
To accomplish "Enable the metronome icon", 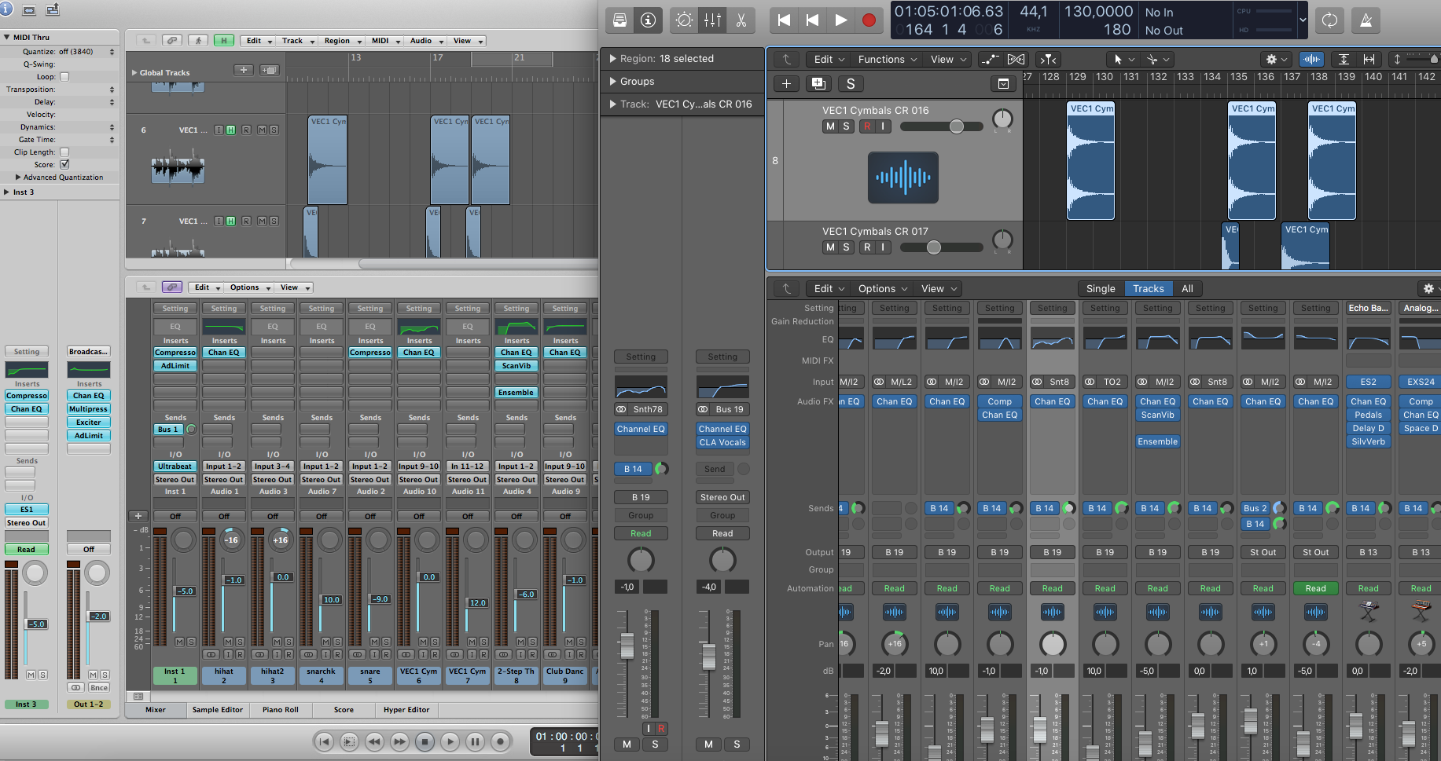I will (x=1366, y=20).
